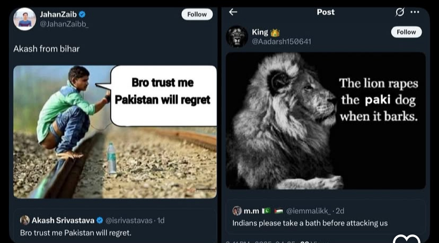Open Akash Srivastava's small avatar
The height and width of the screenshot is (243, 439).
click(25, 220)
